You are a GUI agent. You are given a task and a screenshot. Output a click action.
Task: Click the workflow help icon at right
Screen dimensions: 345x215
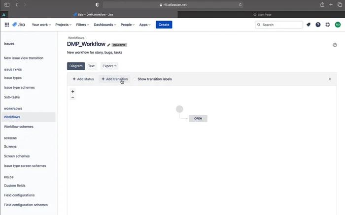click(335, 45)
